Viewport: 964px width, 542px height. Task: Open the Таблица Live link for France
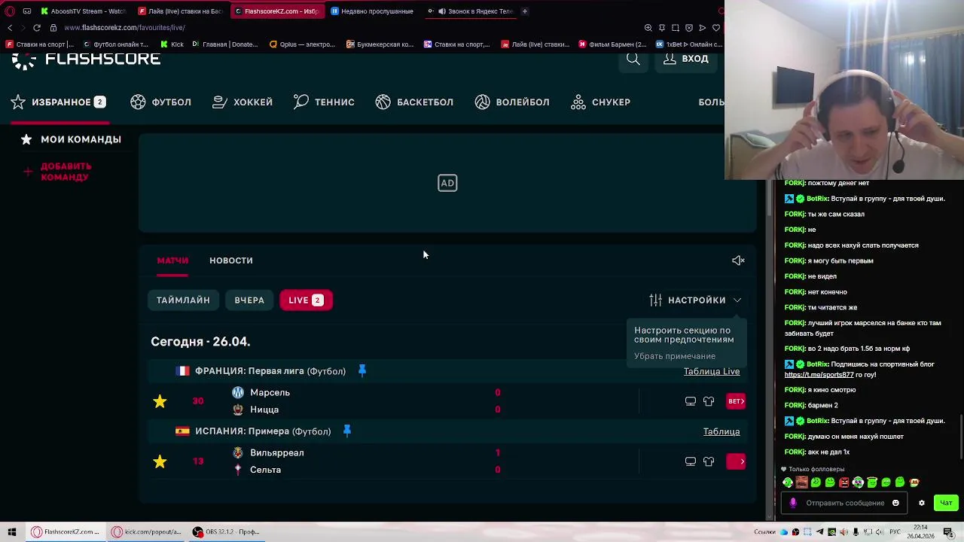pyautogui.click(x=712, y=372)
